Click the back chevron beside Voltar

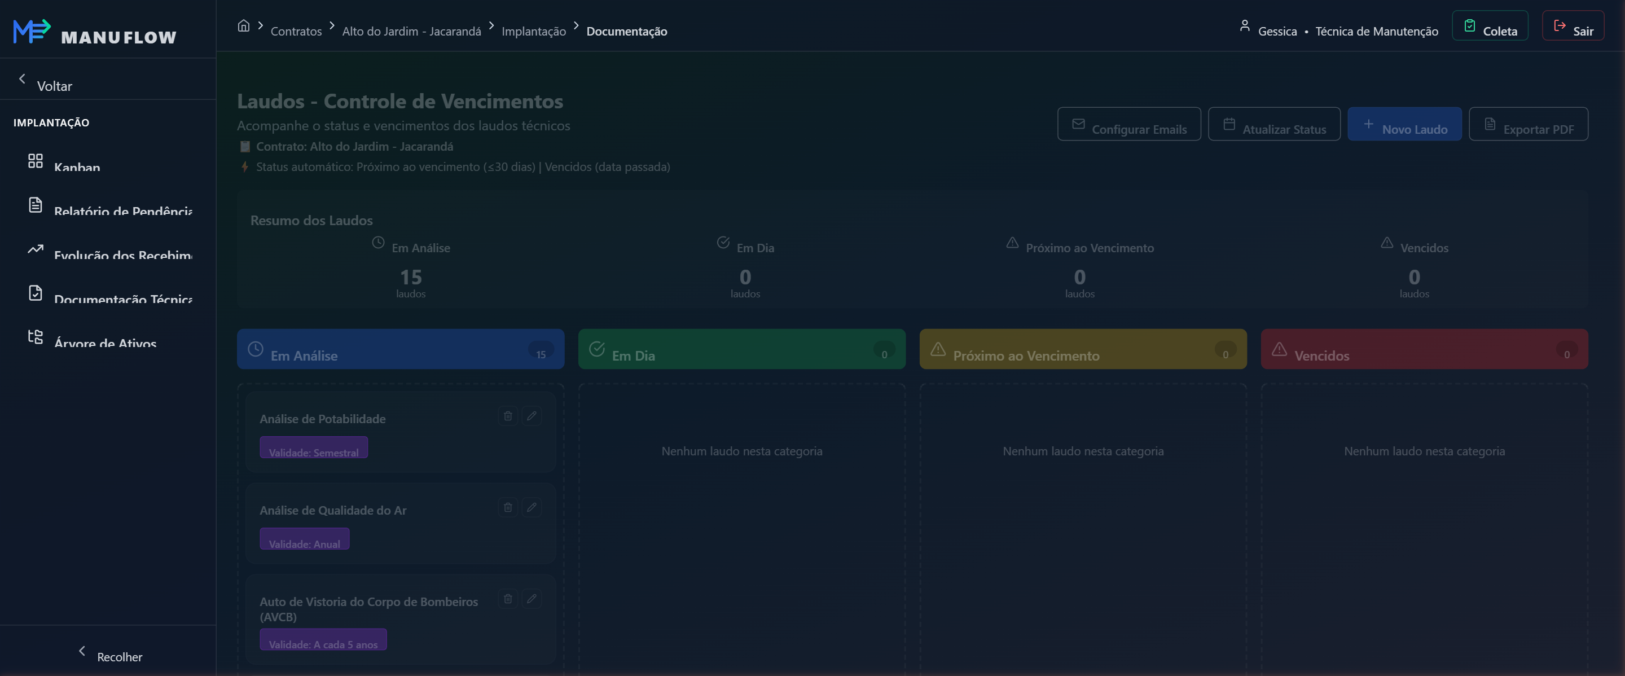[22, 79]
